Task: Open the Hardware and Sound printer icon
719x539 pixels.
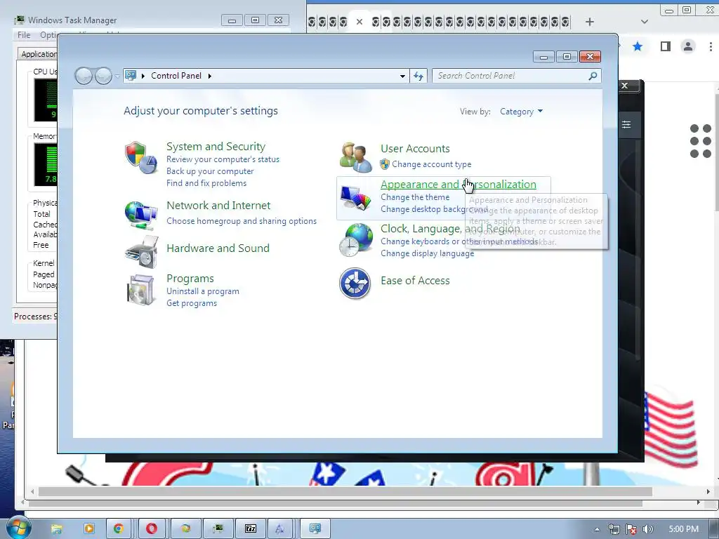Action: coord(141,251)
